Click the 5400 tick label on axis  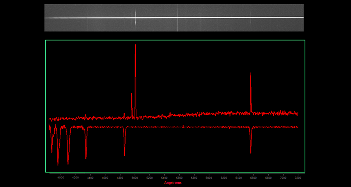164,177
